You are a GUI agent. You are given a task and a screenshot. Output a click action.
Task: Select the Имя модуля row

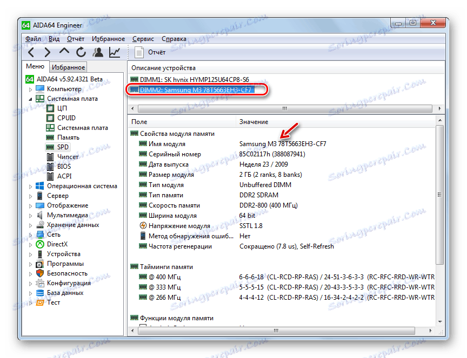pos(282,144)
